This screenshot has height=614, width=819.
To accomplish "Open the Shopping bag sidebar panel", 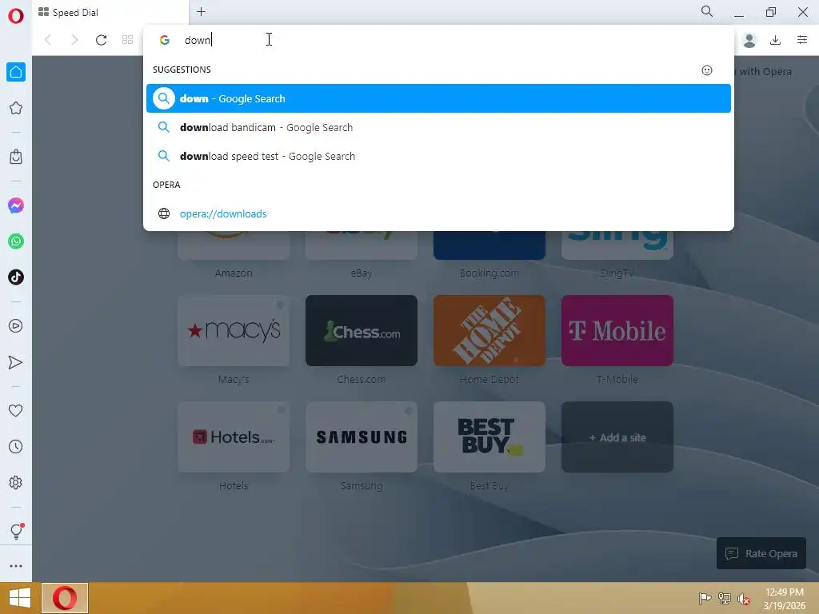I will [x=16, y=157].
